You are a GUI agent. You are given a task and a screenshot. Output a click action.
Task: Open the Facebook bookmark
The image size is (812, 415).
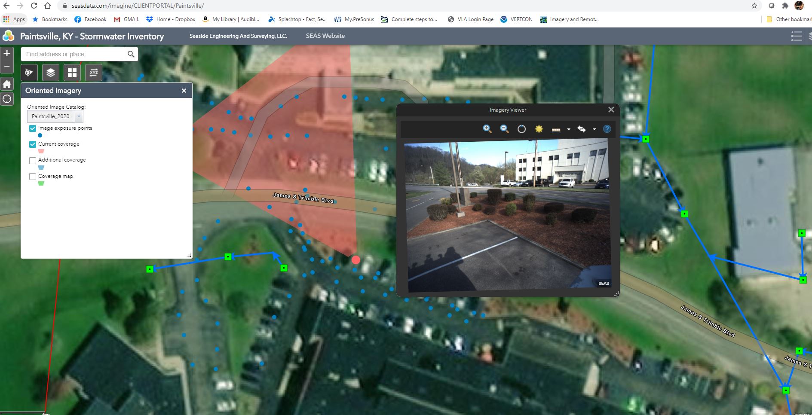click(90, 19)
